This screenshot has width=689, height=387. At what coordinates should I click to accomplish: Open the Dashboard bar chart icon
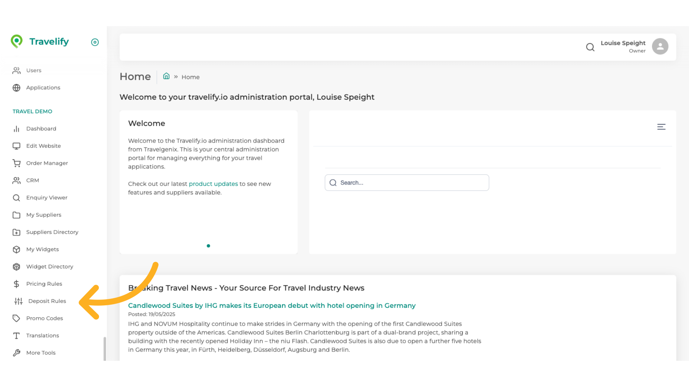pyautogui.click(x=17, y=129)
